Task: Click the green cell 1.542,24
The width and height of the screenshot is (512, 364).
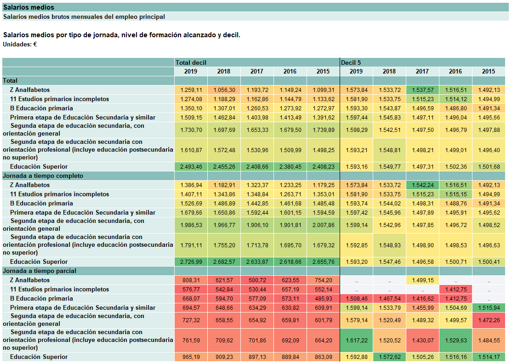Action: (422, 185)
